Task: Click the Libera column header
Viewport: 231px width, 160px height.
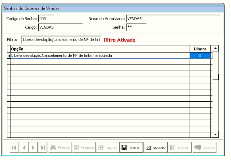Action: pyautogui.click(x=200, y=49)
